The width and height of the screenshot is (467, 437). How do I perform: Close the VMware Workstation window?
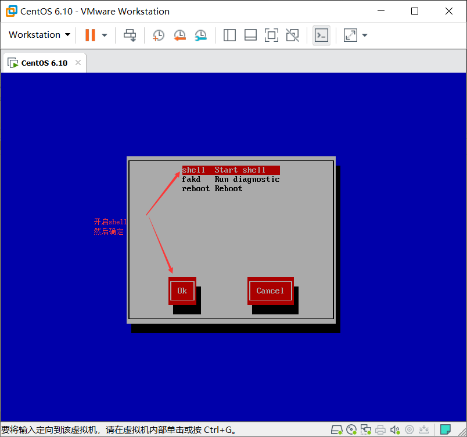(x=449, y=11)
